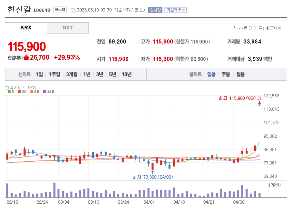
Task: Toggle the 실시간 real-time button
Action: click(155, 10)
